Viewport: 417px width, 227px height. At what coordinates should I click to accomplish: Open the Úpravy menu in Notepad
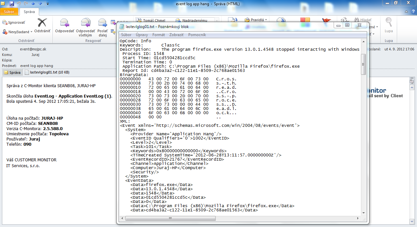pyautogui.click(x=142, y=34)
